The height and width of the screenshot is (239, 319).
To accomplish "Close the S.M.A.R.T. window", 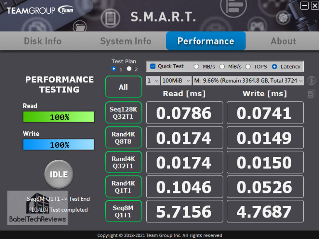I will click(315, 5).
